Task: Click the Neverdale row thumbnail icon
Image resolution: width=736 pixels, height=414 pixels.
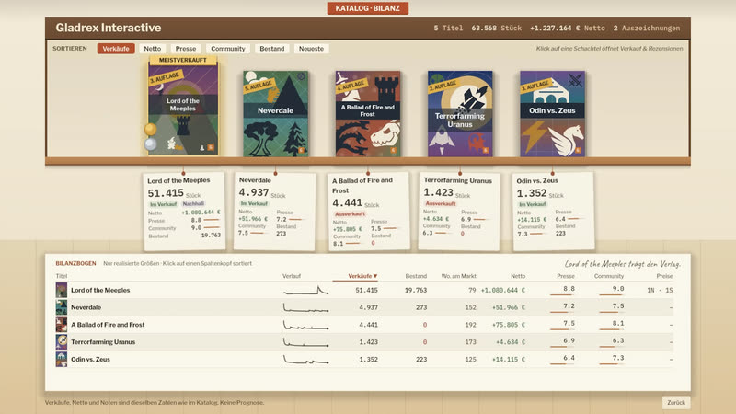Action: pyautogui.click(x=62, y=307)
